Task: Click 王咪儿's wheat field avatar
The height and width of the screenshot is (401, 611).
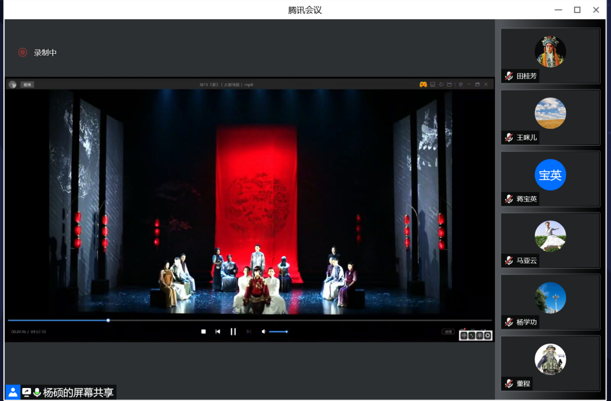Action: coord(550,113)
